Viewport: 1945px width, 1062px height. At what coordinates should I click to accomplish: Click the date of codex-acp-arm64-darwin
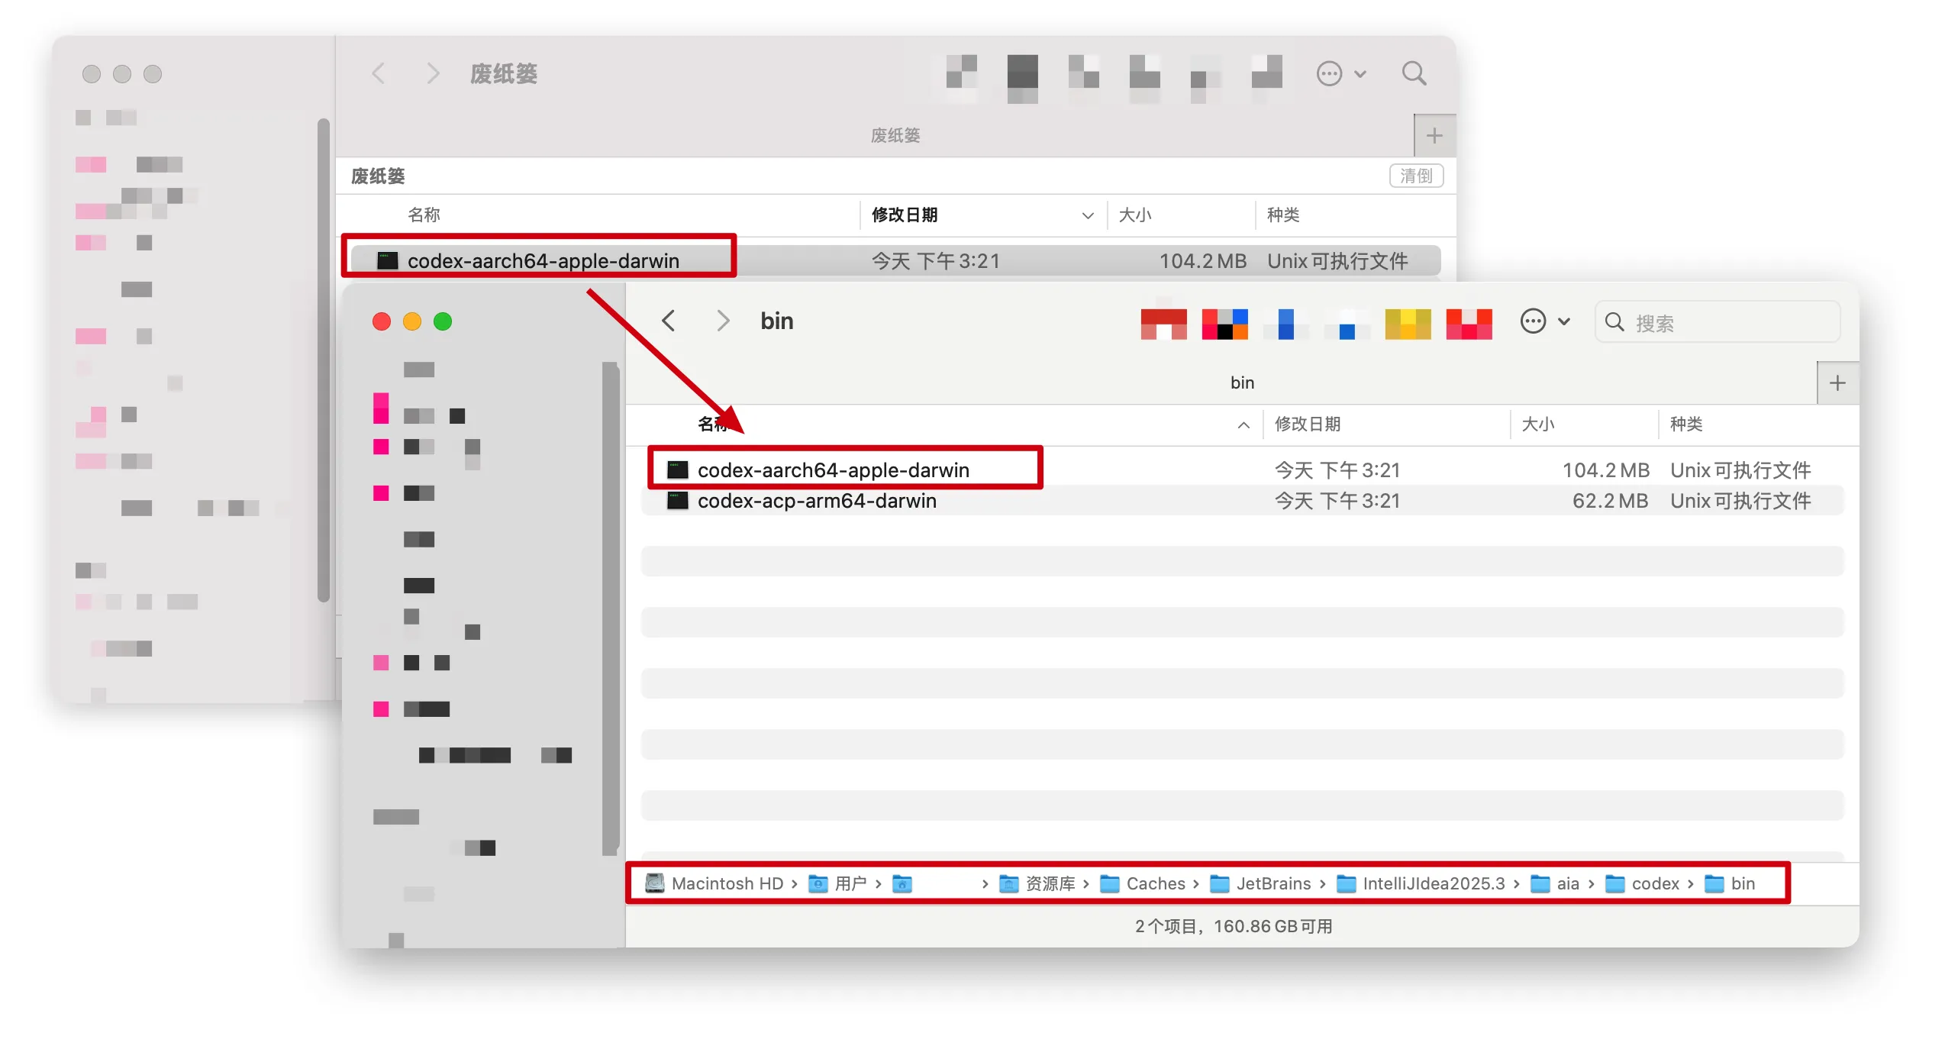tap(1337, 501)
